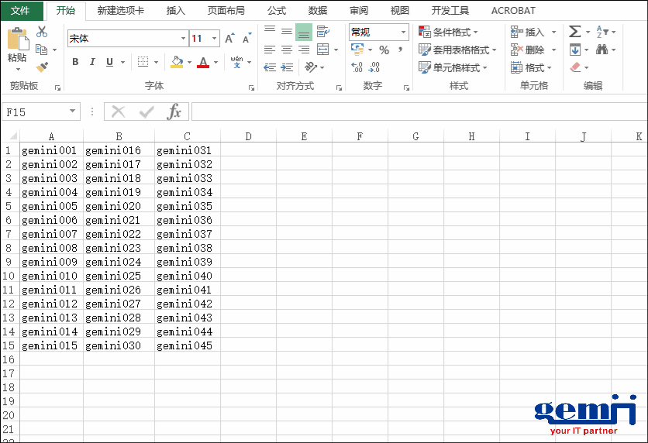Screen dimensions: 648x443
Task: Expand the borders dropdown arrow
Action: (x=157, y=62)
